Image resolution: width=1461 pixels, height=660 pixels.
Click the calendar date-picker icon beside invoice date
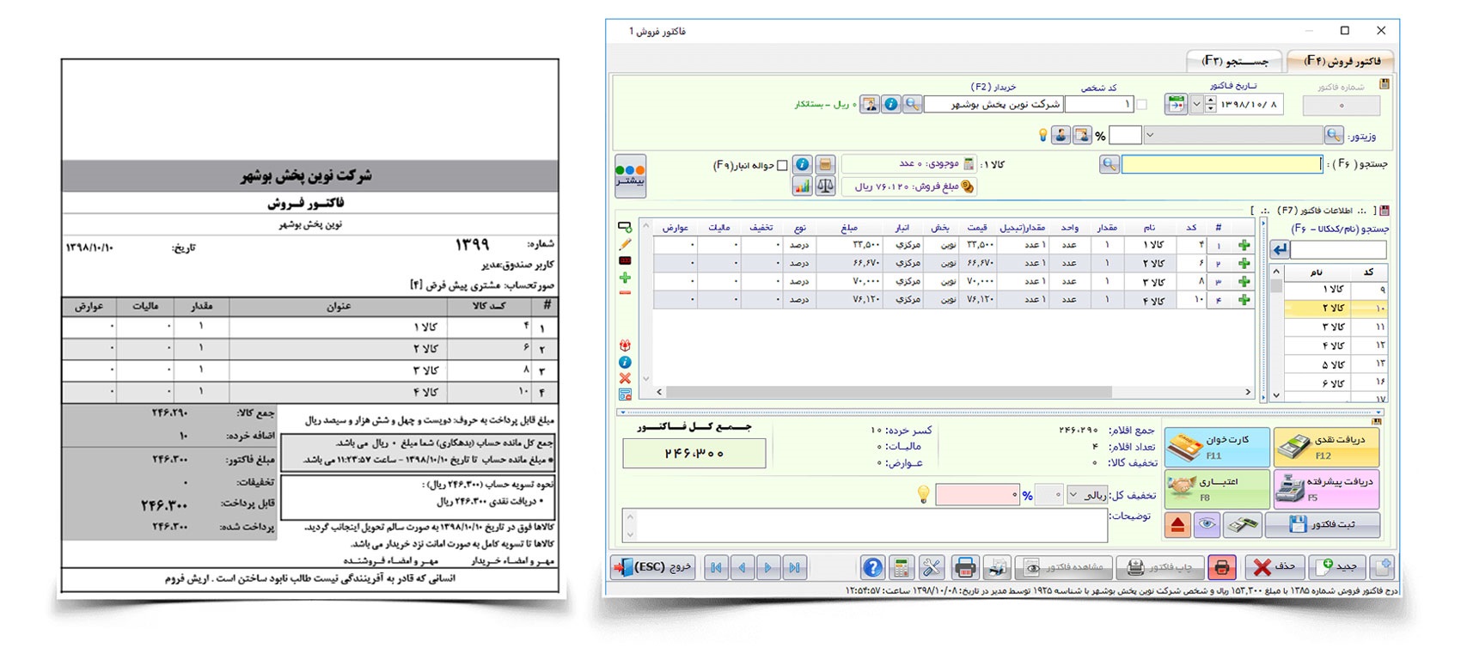click(1176, 105)
